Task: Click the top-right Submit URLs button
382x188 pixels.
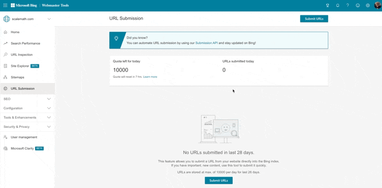Action: click(x=314, y=19)
